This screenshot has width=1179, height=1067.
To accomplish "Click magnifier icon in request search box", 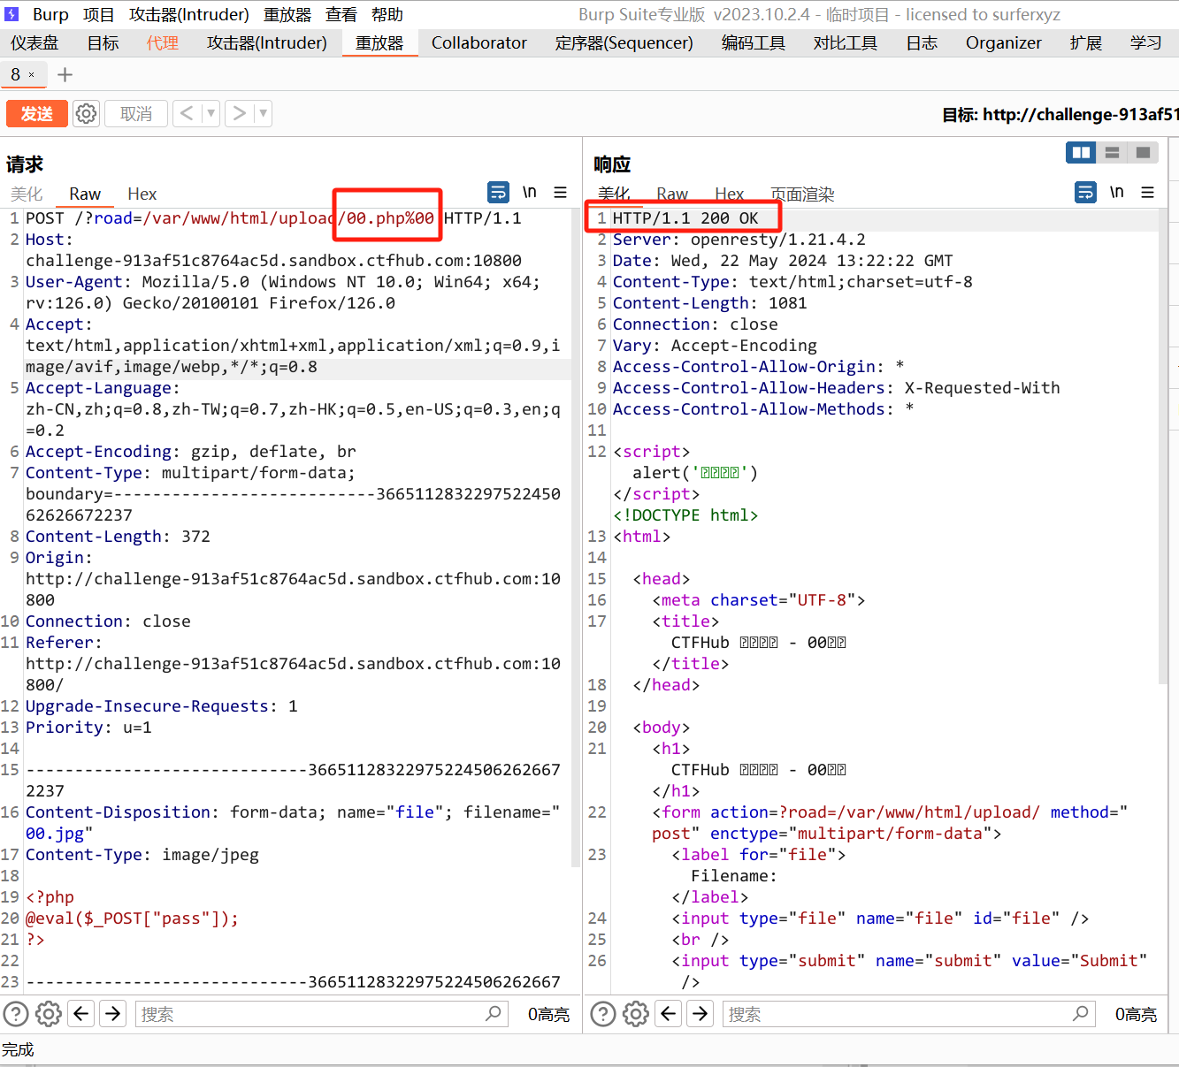I will click(x=494, y=1013).
